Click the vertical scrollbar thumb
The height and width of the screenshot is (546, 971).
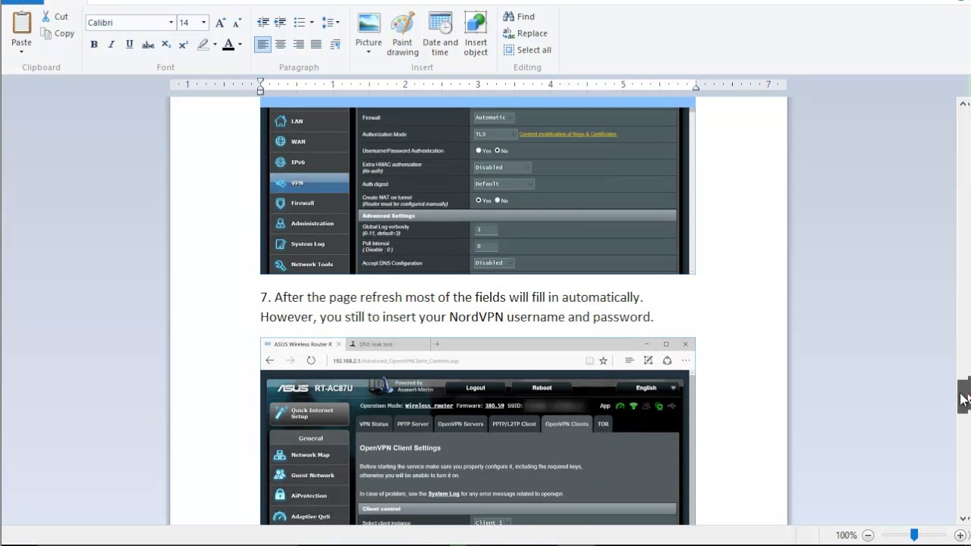click(x=963, y=396)
